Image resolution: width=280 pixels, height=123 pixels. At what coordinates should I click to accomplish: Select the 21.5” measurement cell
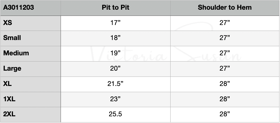point(116,84)
